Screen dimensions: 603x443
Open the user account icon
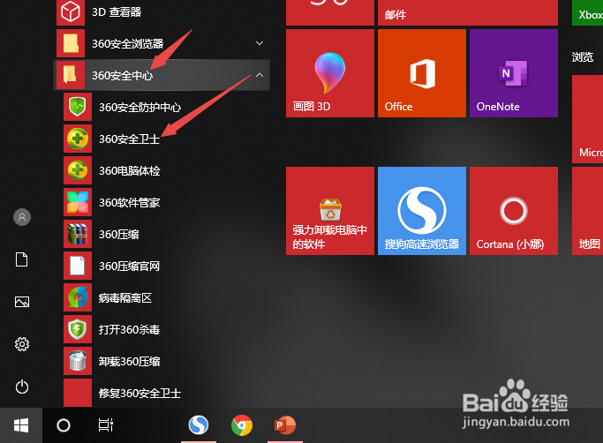pyautogui.click(x=22, y=217)
